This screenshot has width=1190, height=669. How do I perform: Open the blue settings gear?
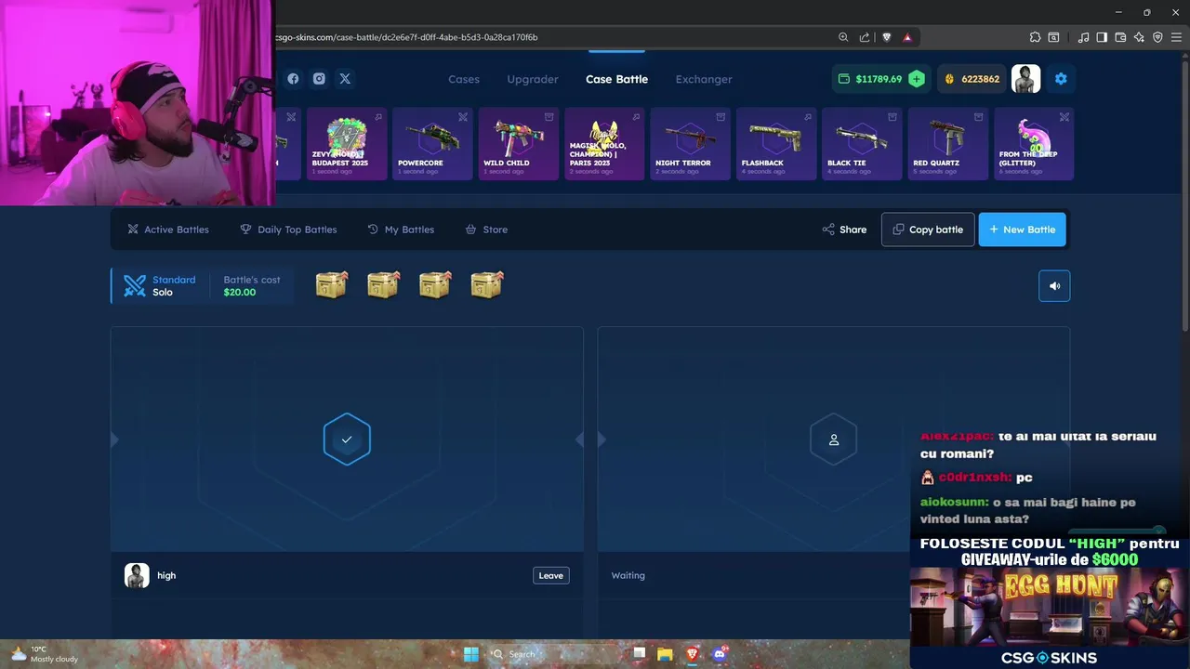pyautogui.click(x=1061, y=79)
